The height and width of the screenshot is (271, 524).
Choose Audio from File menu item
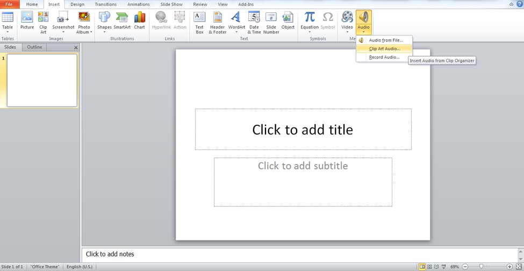(x=384, y=40)
